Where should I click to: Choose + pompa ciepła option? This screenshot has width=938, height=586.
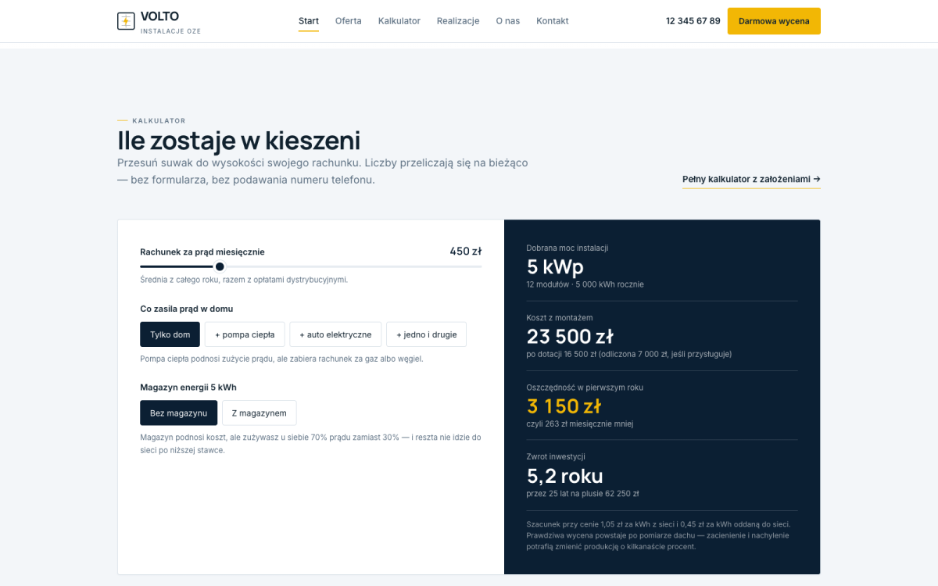(x=245, y=334)
